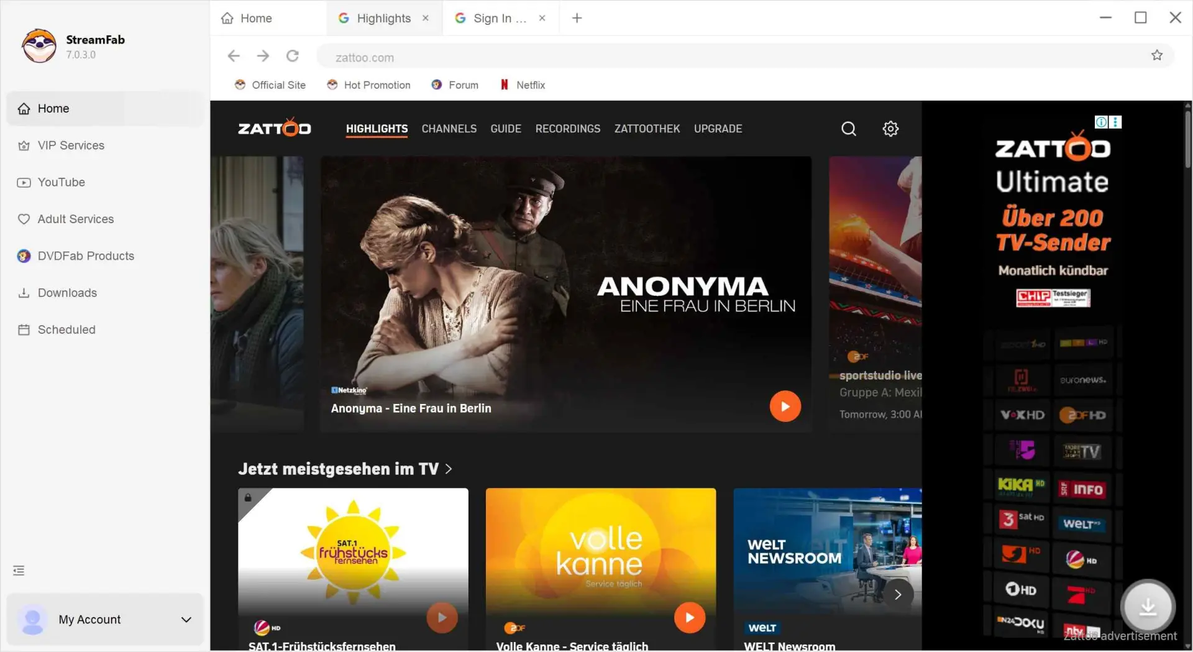Image resolution: width=1193 pixels, height=652 pixels.
Task: Select ZATTOOTHEK in the Zattoo navigation
Action: [647, 129]
